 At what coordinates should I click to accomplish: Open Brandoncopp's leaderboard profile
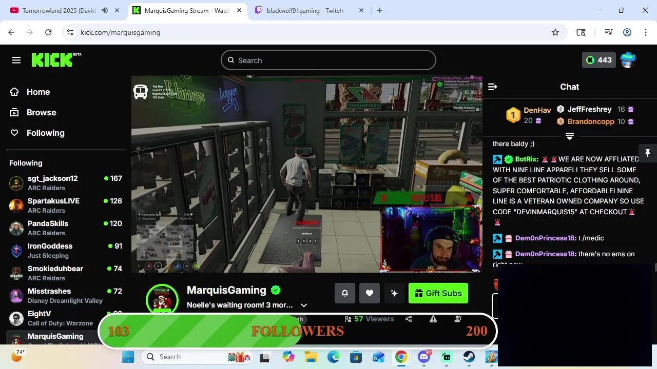(x=591, y=121)
